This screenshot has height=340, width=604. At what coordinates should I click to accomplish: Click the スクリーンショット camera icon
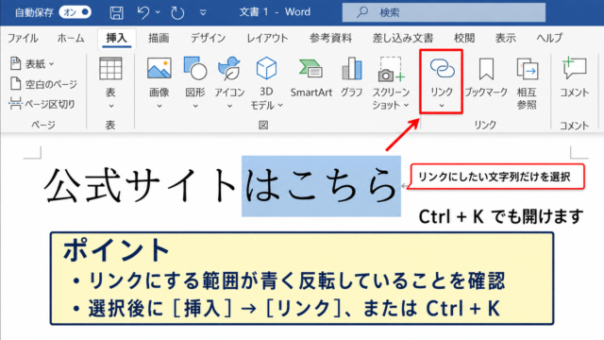[x=391, y=69]
